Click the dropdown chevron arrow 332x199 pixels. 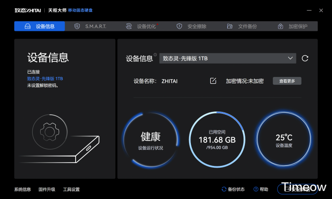[x=290, y=58]
